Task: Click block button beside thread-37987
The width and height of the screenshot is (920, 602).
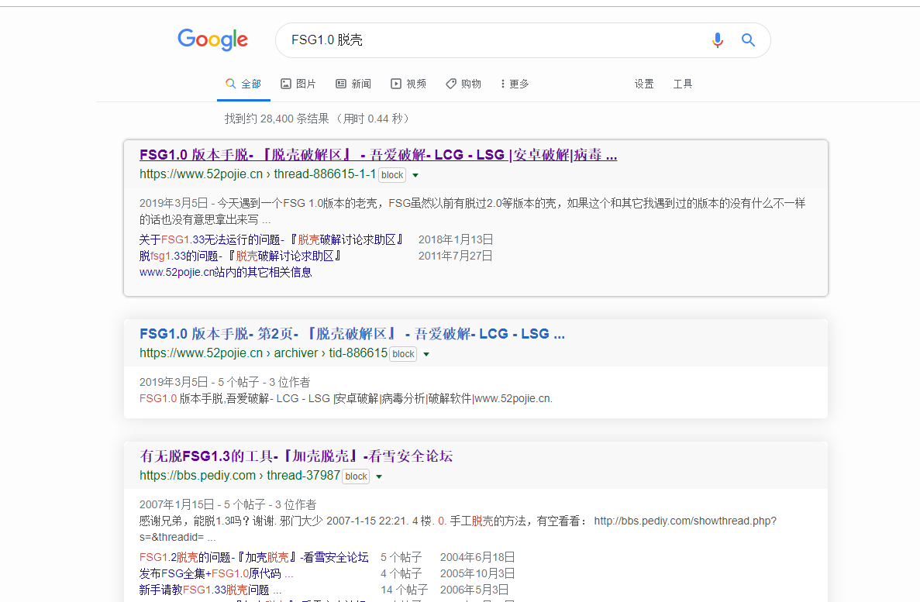Action: click(357, 476)
